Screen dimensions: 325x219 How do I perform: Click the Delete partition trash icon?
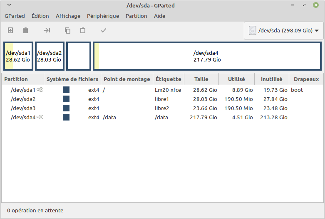26,30
